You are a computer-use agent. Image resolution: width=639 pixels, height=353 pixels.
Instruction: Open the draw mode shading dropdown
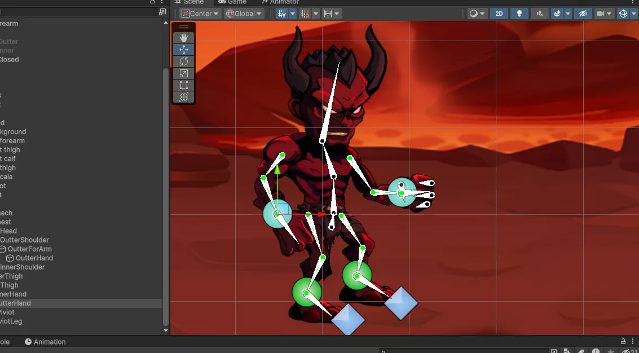coord(477,14)
